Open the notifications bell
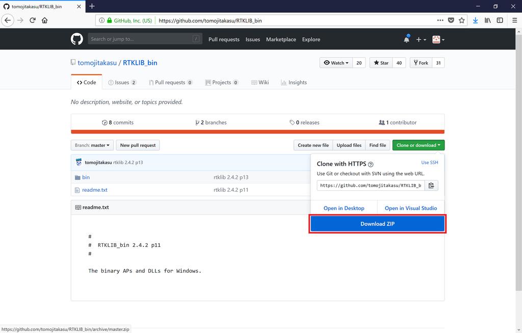Screen dimensions: 522x333 (x=406, y=39)
